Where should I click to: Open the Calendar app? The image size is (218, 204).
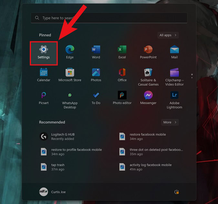(x=44, y=75)
